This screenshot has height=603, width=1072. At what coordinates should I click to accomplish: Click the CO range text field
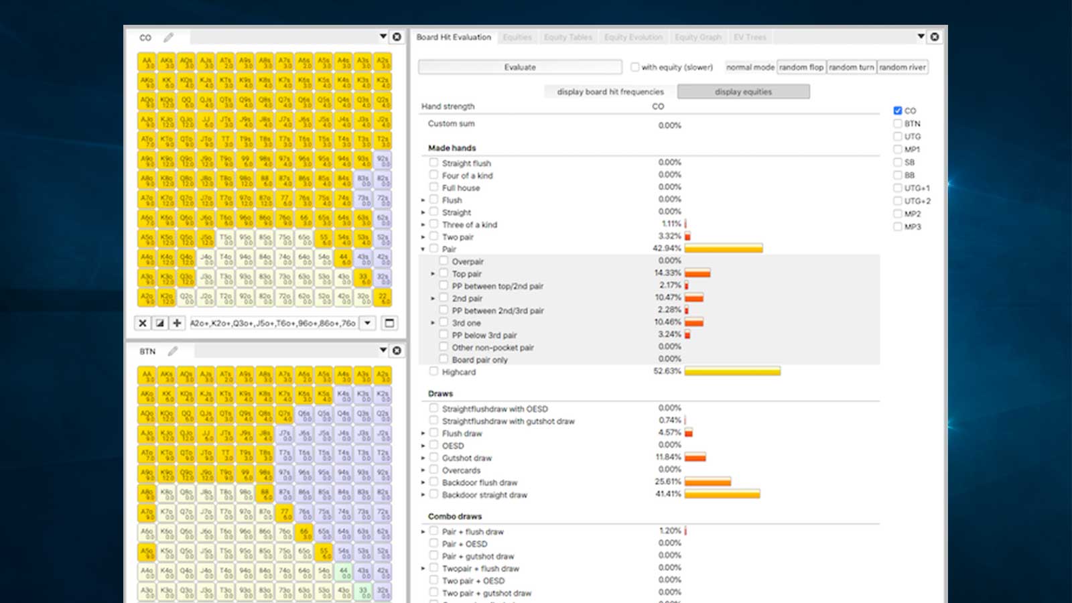click(x=273, y=323)
